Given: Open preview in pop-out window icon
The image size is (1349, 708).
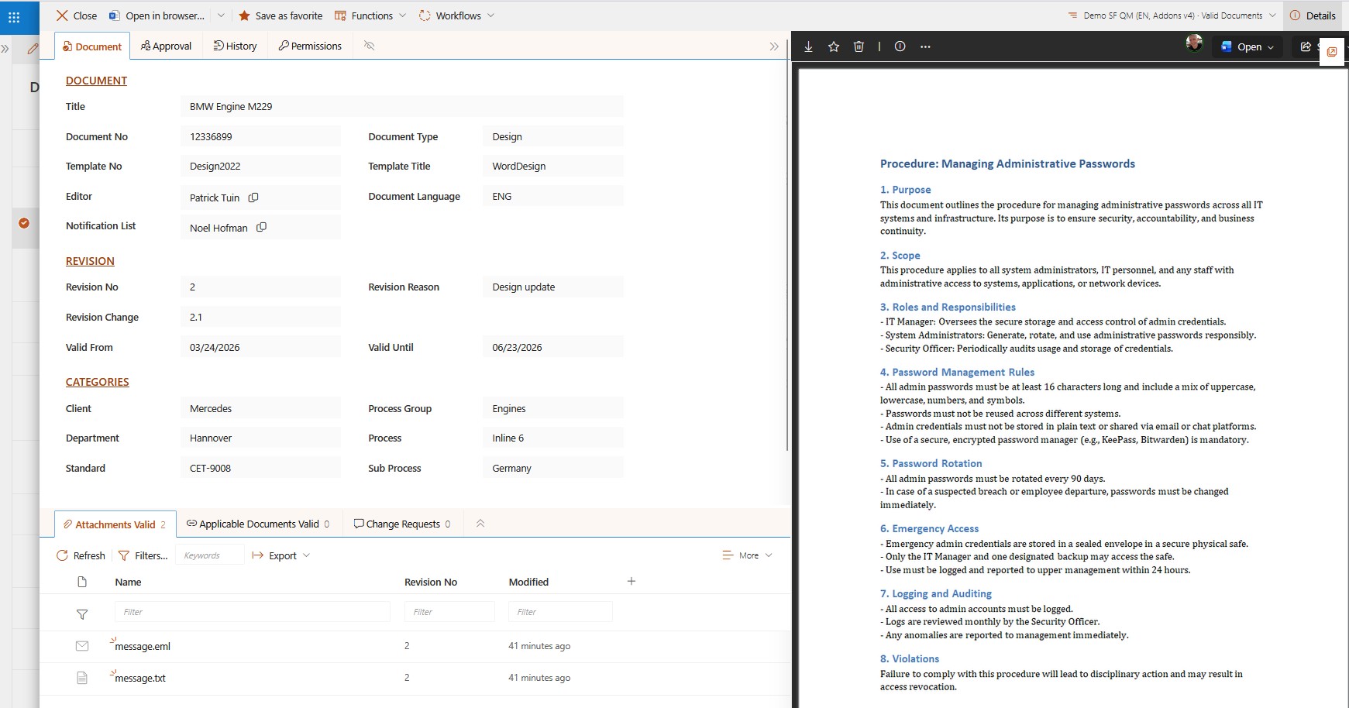Looking at the screenshot, I should click(1331, 52).
